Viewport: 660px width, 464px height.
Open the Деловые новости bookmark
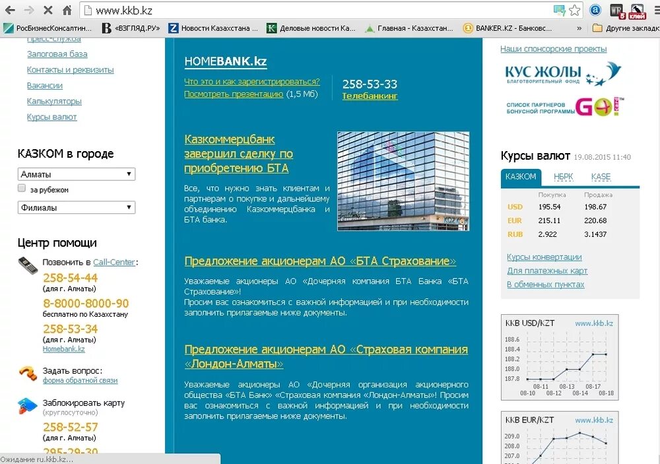311,28
